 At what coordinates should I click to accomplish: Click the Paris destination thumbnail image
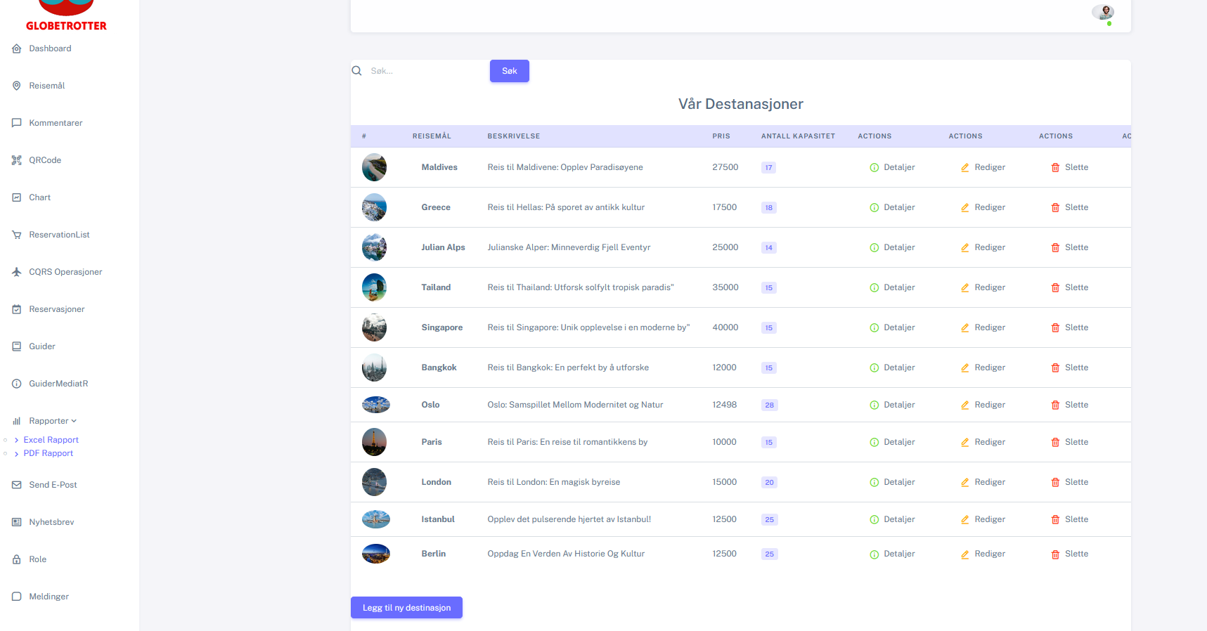pyautogui.click(x=374, y=442)
